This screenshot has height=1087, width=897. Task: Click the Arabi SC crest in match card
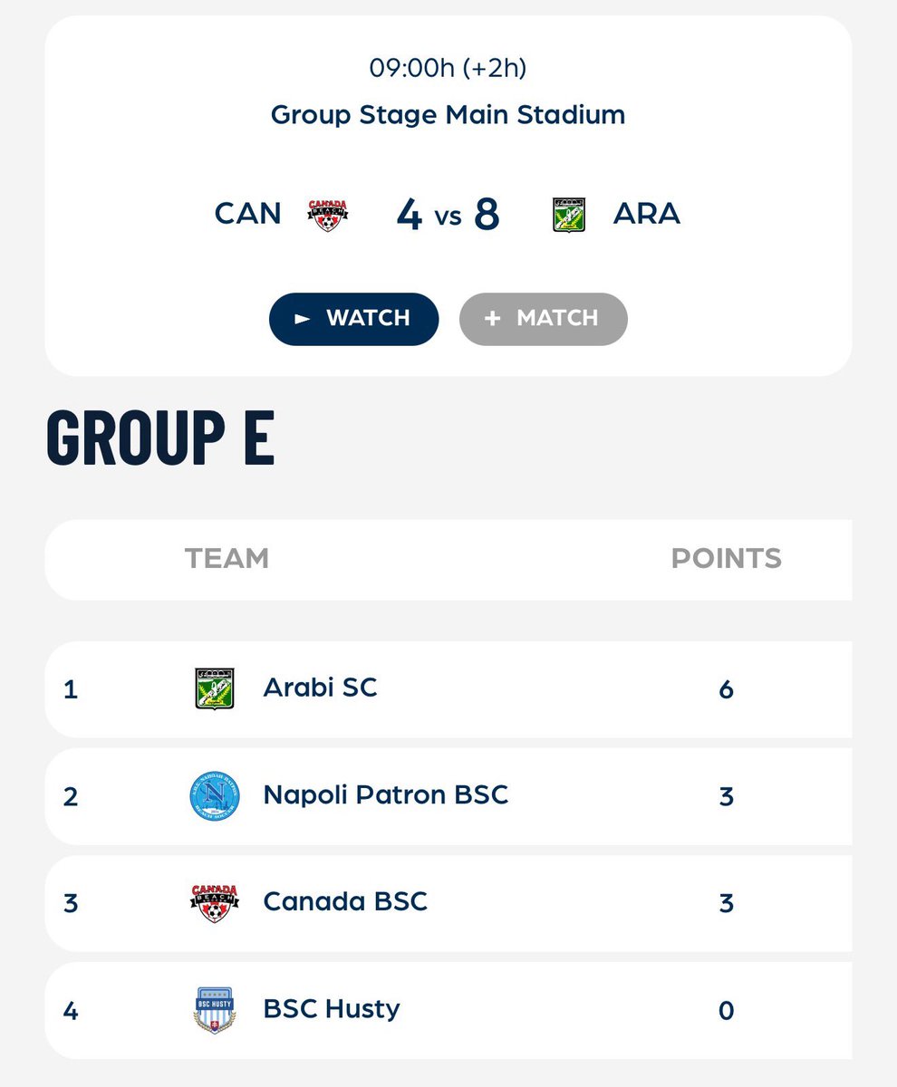pos(569,215)
